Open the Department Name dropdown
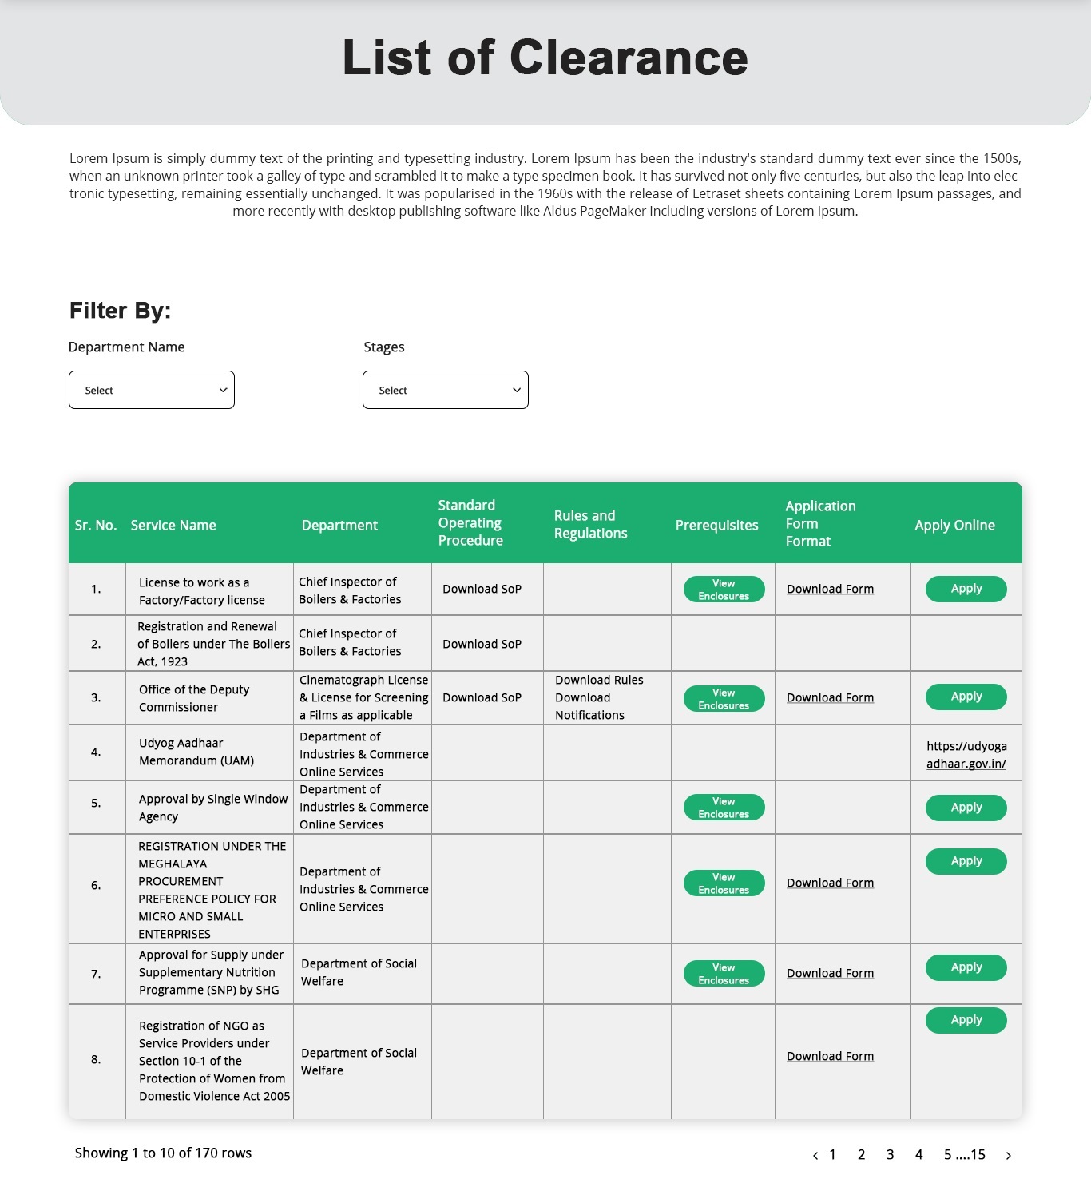The width and height of the screenshot is (1091, 1199). [152, 390]
